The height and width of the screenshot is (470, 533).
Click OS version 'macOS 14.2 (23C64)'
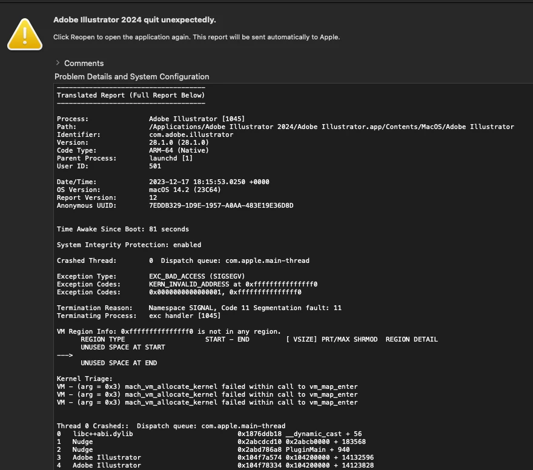(x=185, y=190)
